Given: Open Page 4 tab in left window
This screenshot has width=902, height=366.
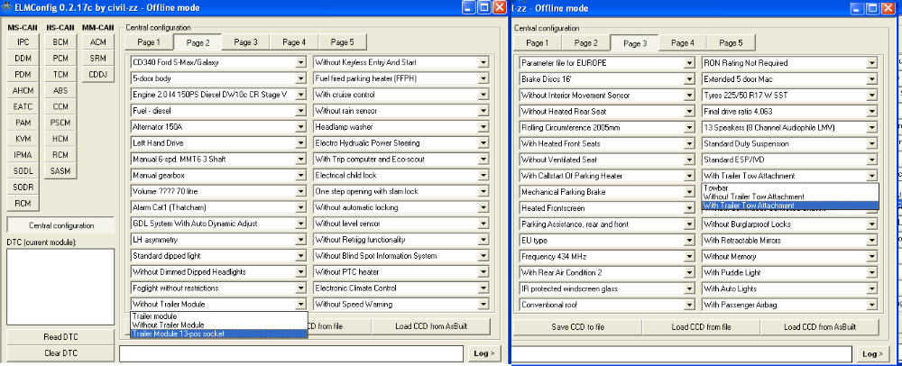Looking at the screenshot, I should 293,42.
